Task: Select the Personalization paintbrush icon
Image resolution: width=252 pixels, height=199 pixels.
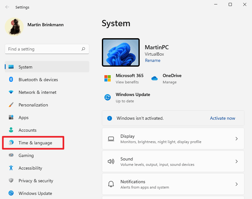Action: click(x=11, y=105)
